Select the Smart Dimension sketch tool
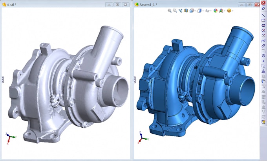This screenshot has height=161, width=267. point(263,9)
